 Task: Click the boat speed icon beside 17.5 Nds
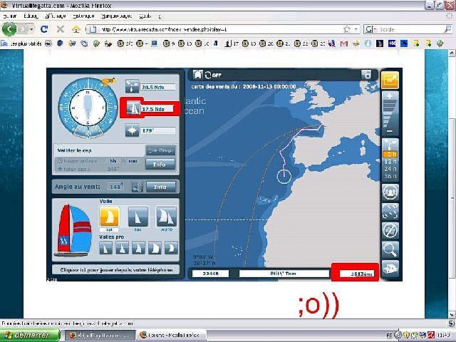click(133, 108)
